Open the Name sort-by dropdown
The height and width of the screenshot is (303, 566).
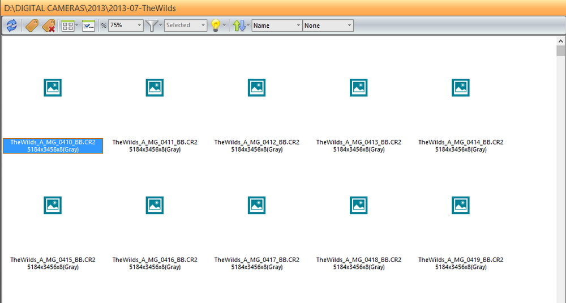tap(277, 25)
